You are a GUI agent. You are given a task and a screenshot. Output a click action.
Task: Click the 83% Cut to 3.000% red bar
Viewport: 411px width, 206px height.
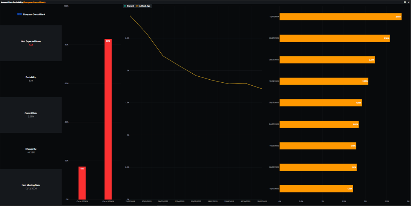coord(108,119)
